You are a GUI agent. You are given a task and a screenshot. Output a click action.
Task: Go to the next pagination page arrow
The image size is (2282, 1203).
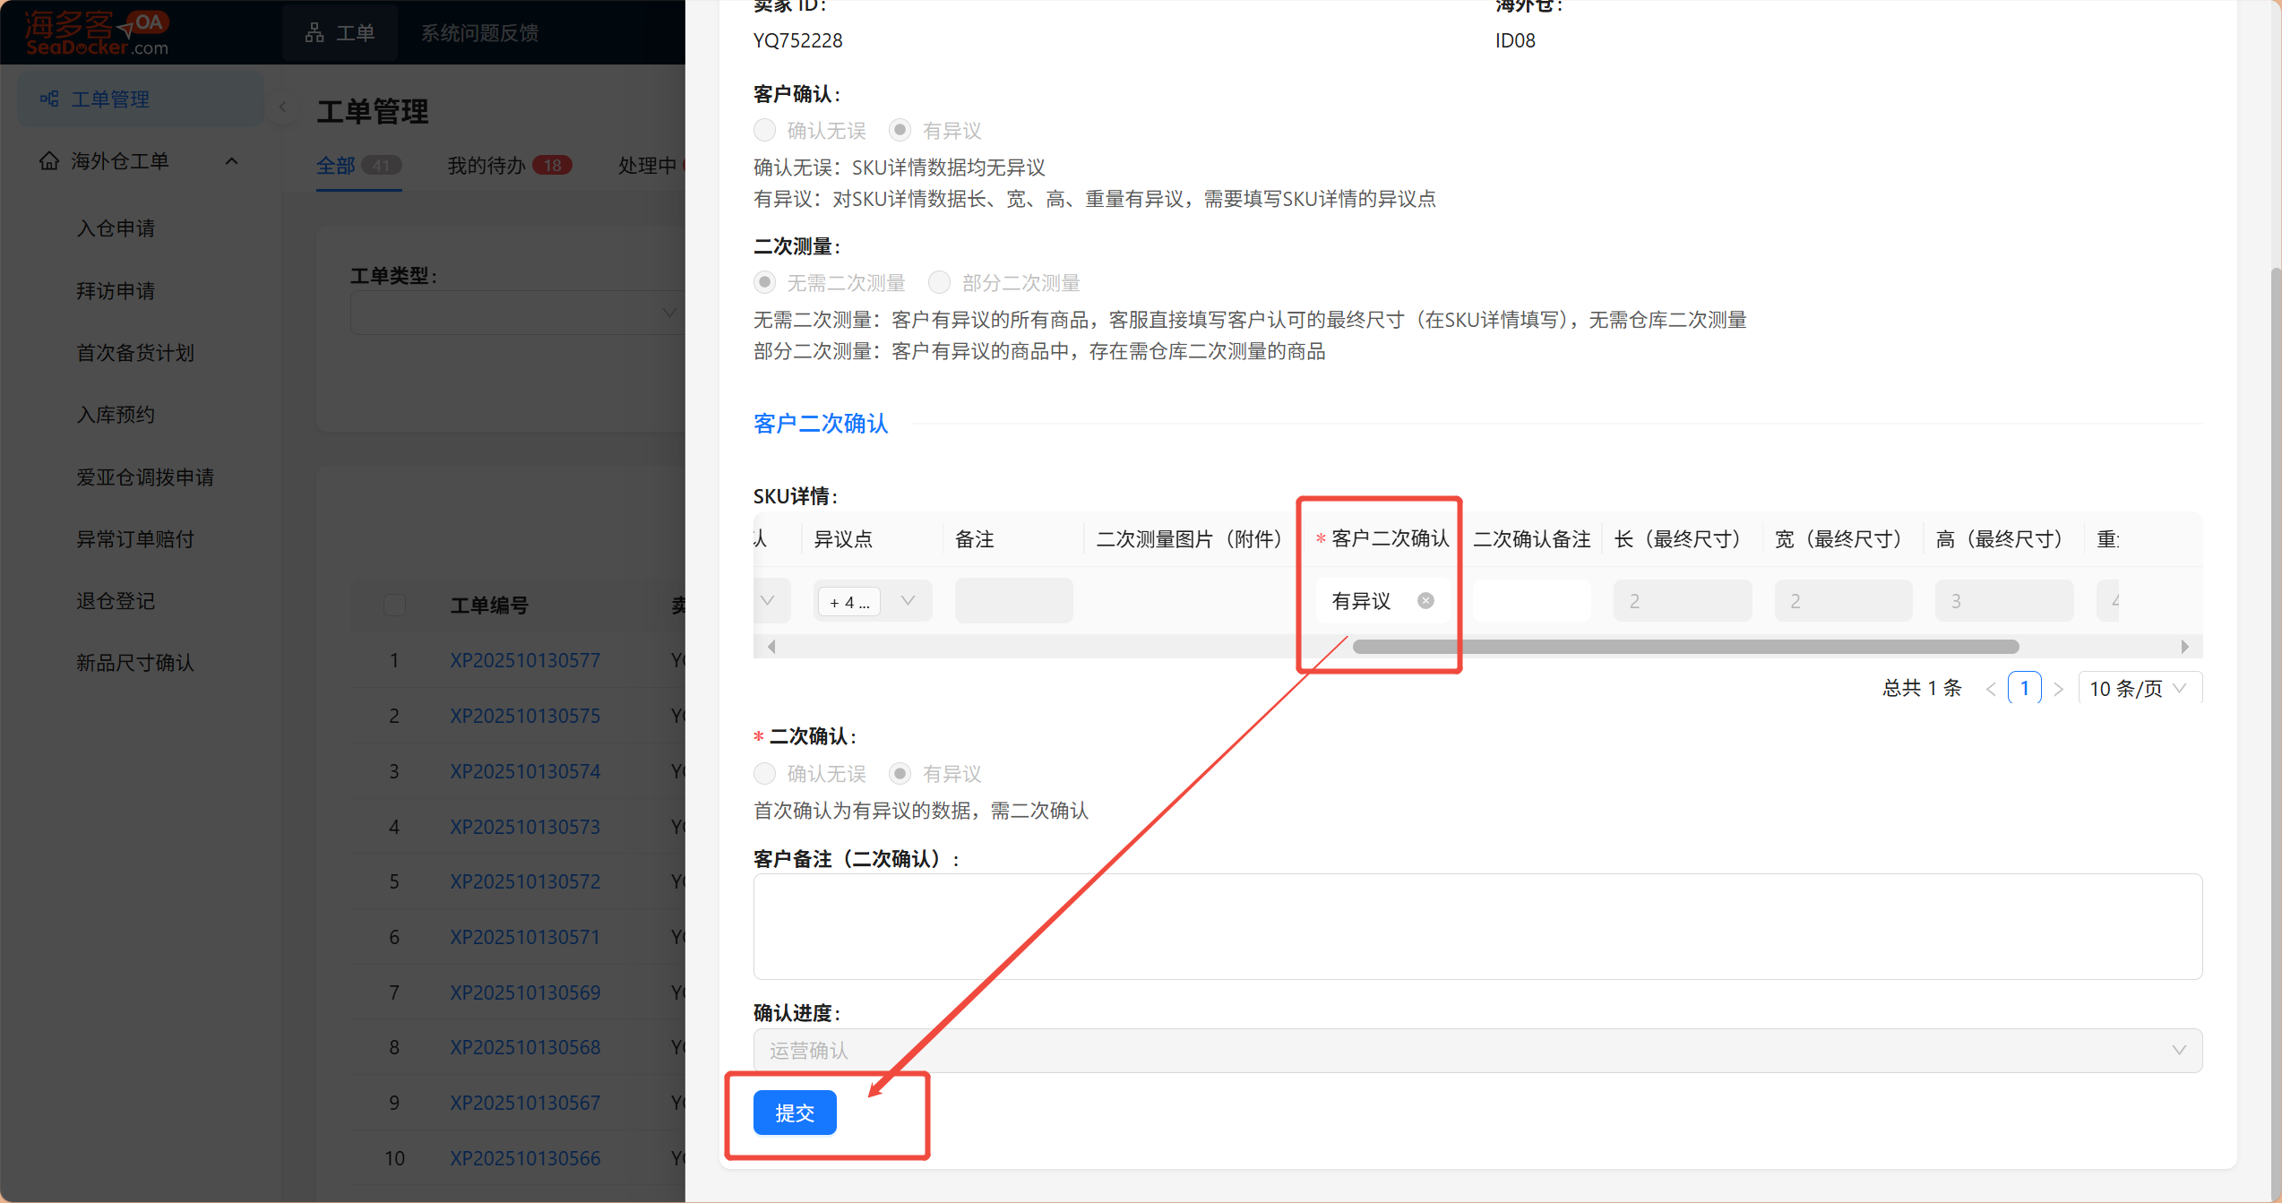(2058, 689)
